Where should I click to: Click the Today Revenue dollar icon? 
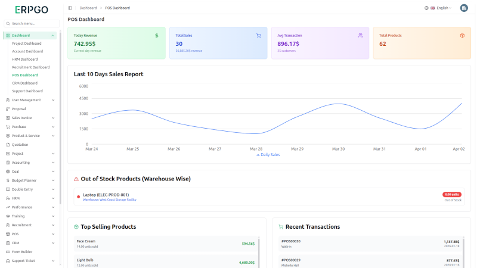coord(156,36)
